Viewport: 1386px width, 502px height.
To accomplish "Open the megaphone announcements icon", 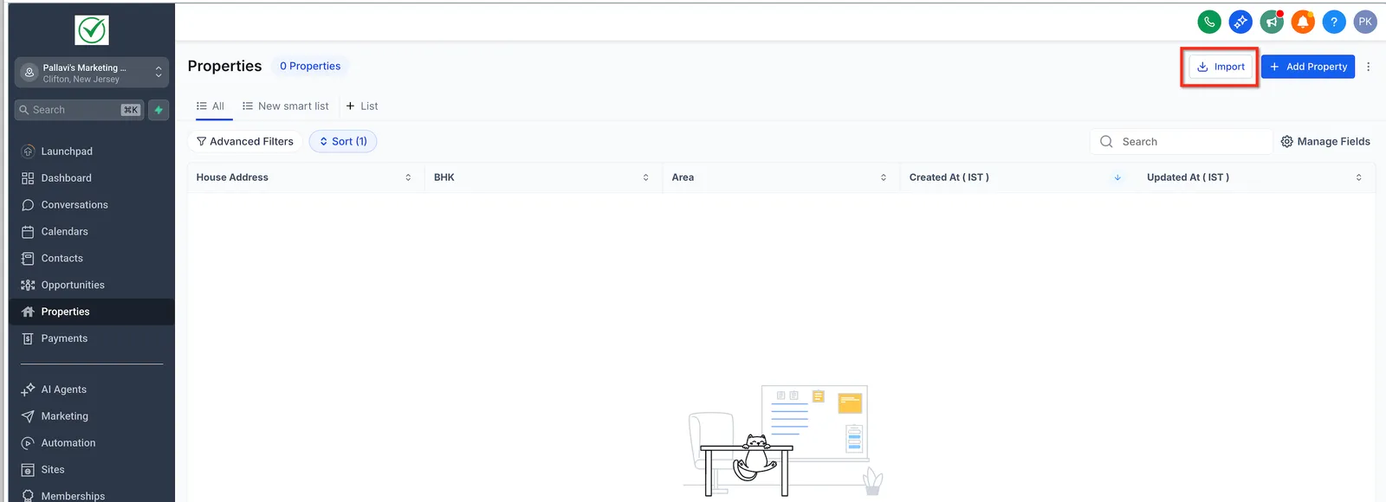I will click(x=1272, y=22).
